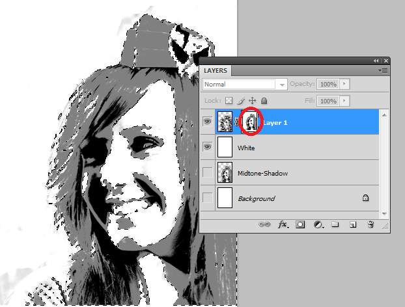This screenshot has width=405, height=307.
Task: Expand the Fill slider arrow
Action: [x=344, y=101]
